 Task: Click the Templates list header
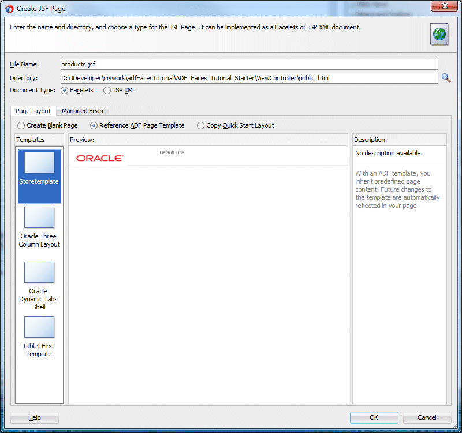click(39, 140)
